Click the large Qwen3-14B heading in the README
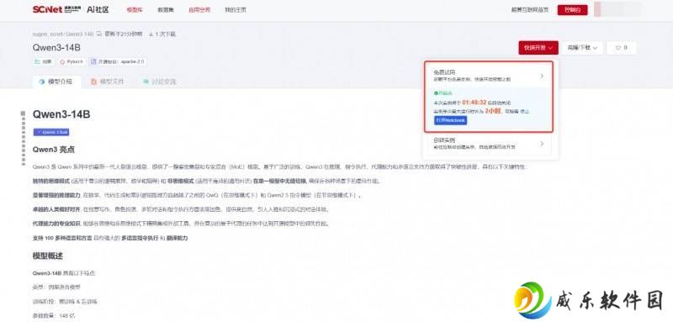 (x=61, y=114)
